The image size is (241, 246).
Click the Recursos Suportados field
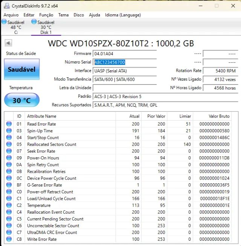[x=165, y=105]
